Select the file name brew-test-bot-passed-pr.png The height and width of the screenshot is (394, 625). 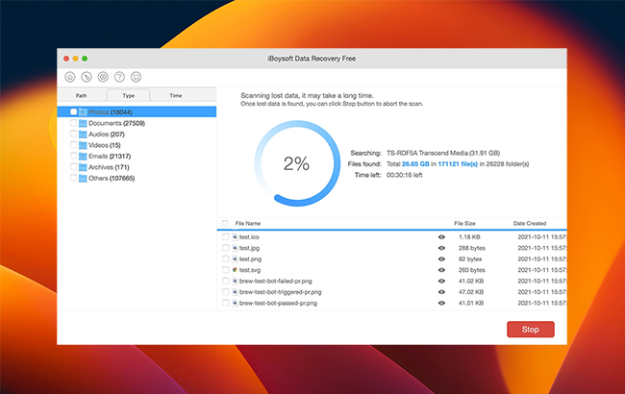[x=278, y=303]
